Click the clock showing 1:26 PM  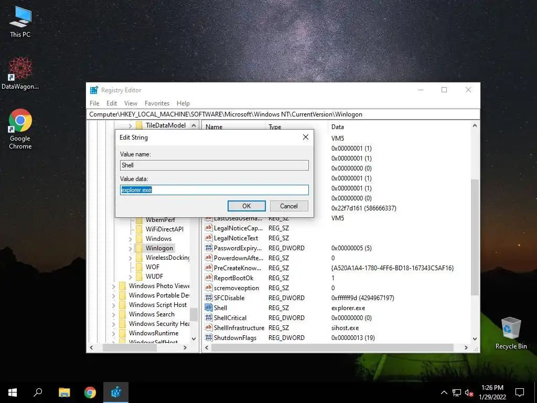(492, 388)
